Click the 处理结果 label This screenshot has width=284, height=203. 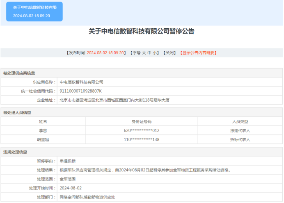pyautogui.click(x=46, y=170)
